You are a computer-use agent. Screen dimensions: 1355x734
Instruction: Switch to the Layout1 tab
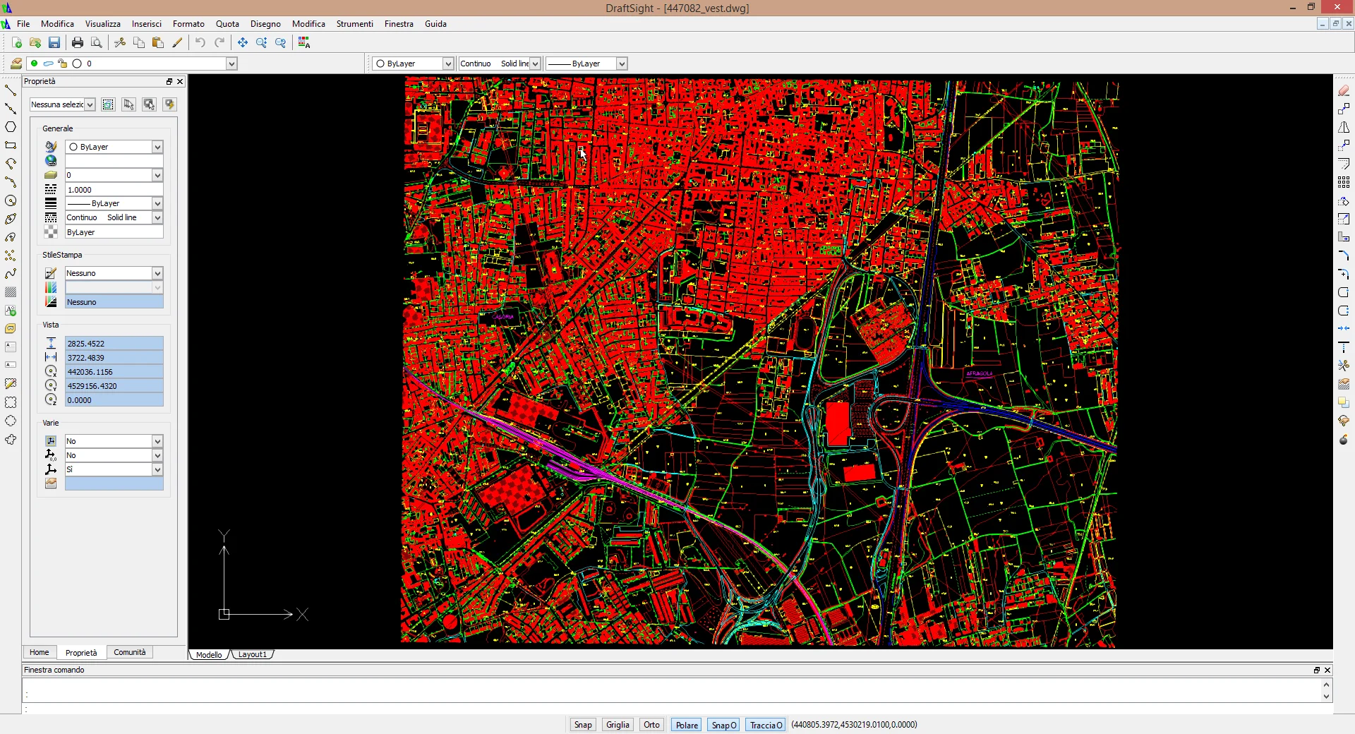pos(253,654)
